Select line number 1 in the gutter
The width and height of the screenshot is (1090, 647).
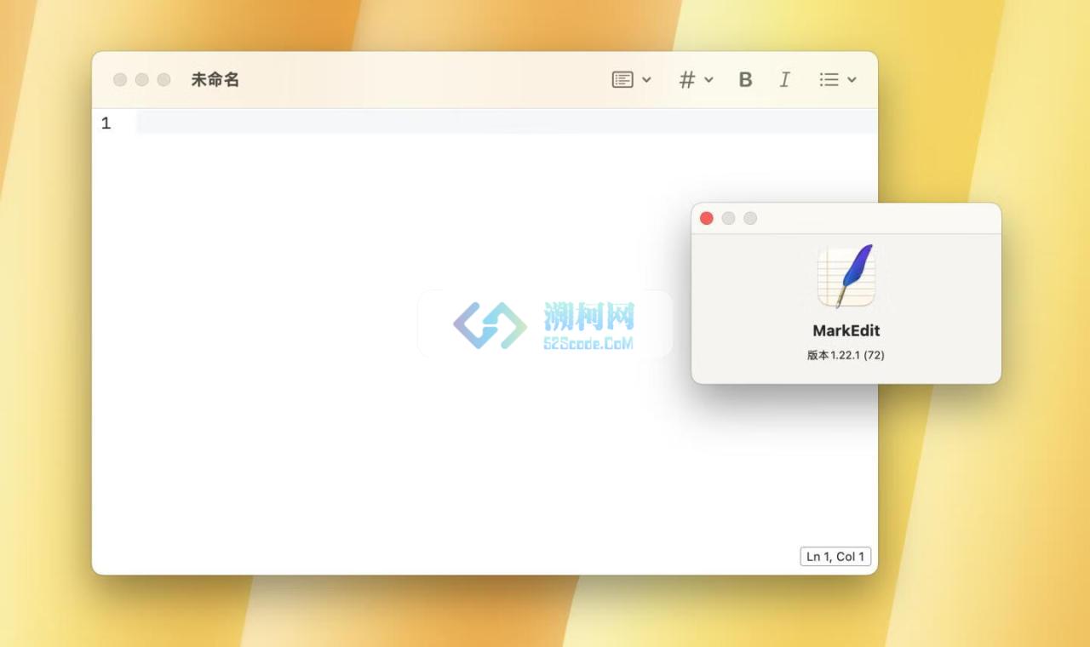[106, 123]
